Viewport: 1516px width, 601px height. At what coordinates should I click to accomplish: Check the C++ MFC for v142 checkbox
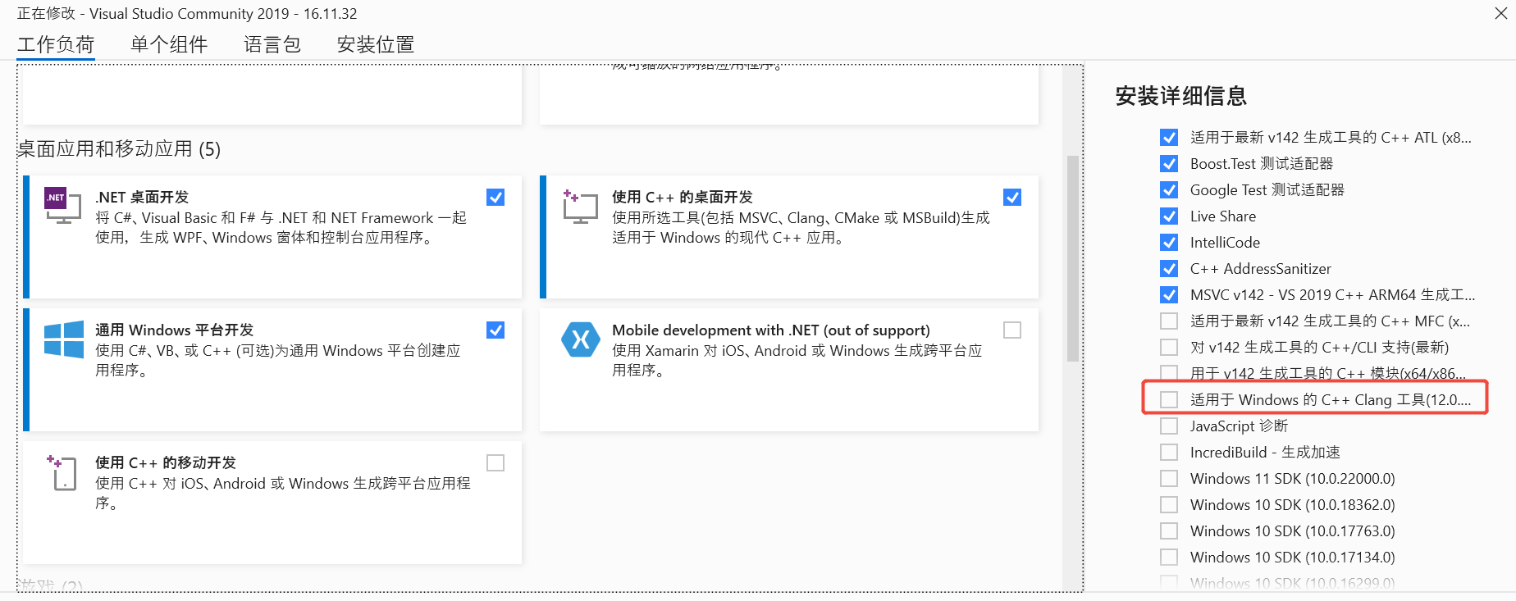(1169, 321)
